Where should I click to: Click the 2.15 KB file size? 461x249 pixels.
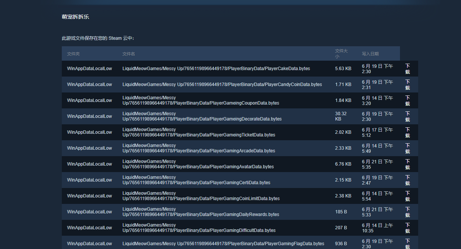pyautogui.click(x=343, y=180)
